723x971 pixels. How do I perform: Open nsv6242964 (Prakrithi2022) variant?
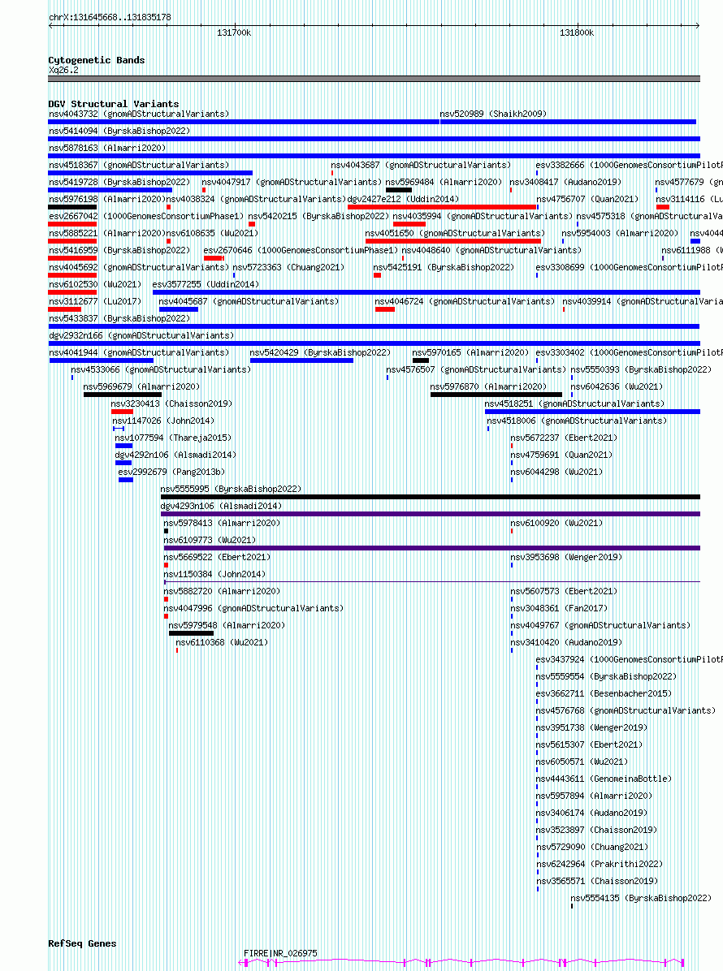pyautogui.click(x=599, y=864)
